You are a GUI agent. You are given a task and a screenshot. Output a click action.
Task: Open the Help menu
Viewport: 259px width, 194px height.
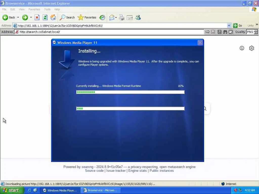point(57,9)
